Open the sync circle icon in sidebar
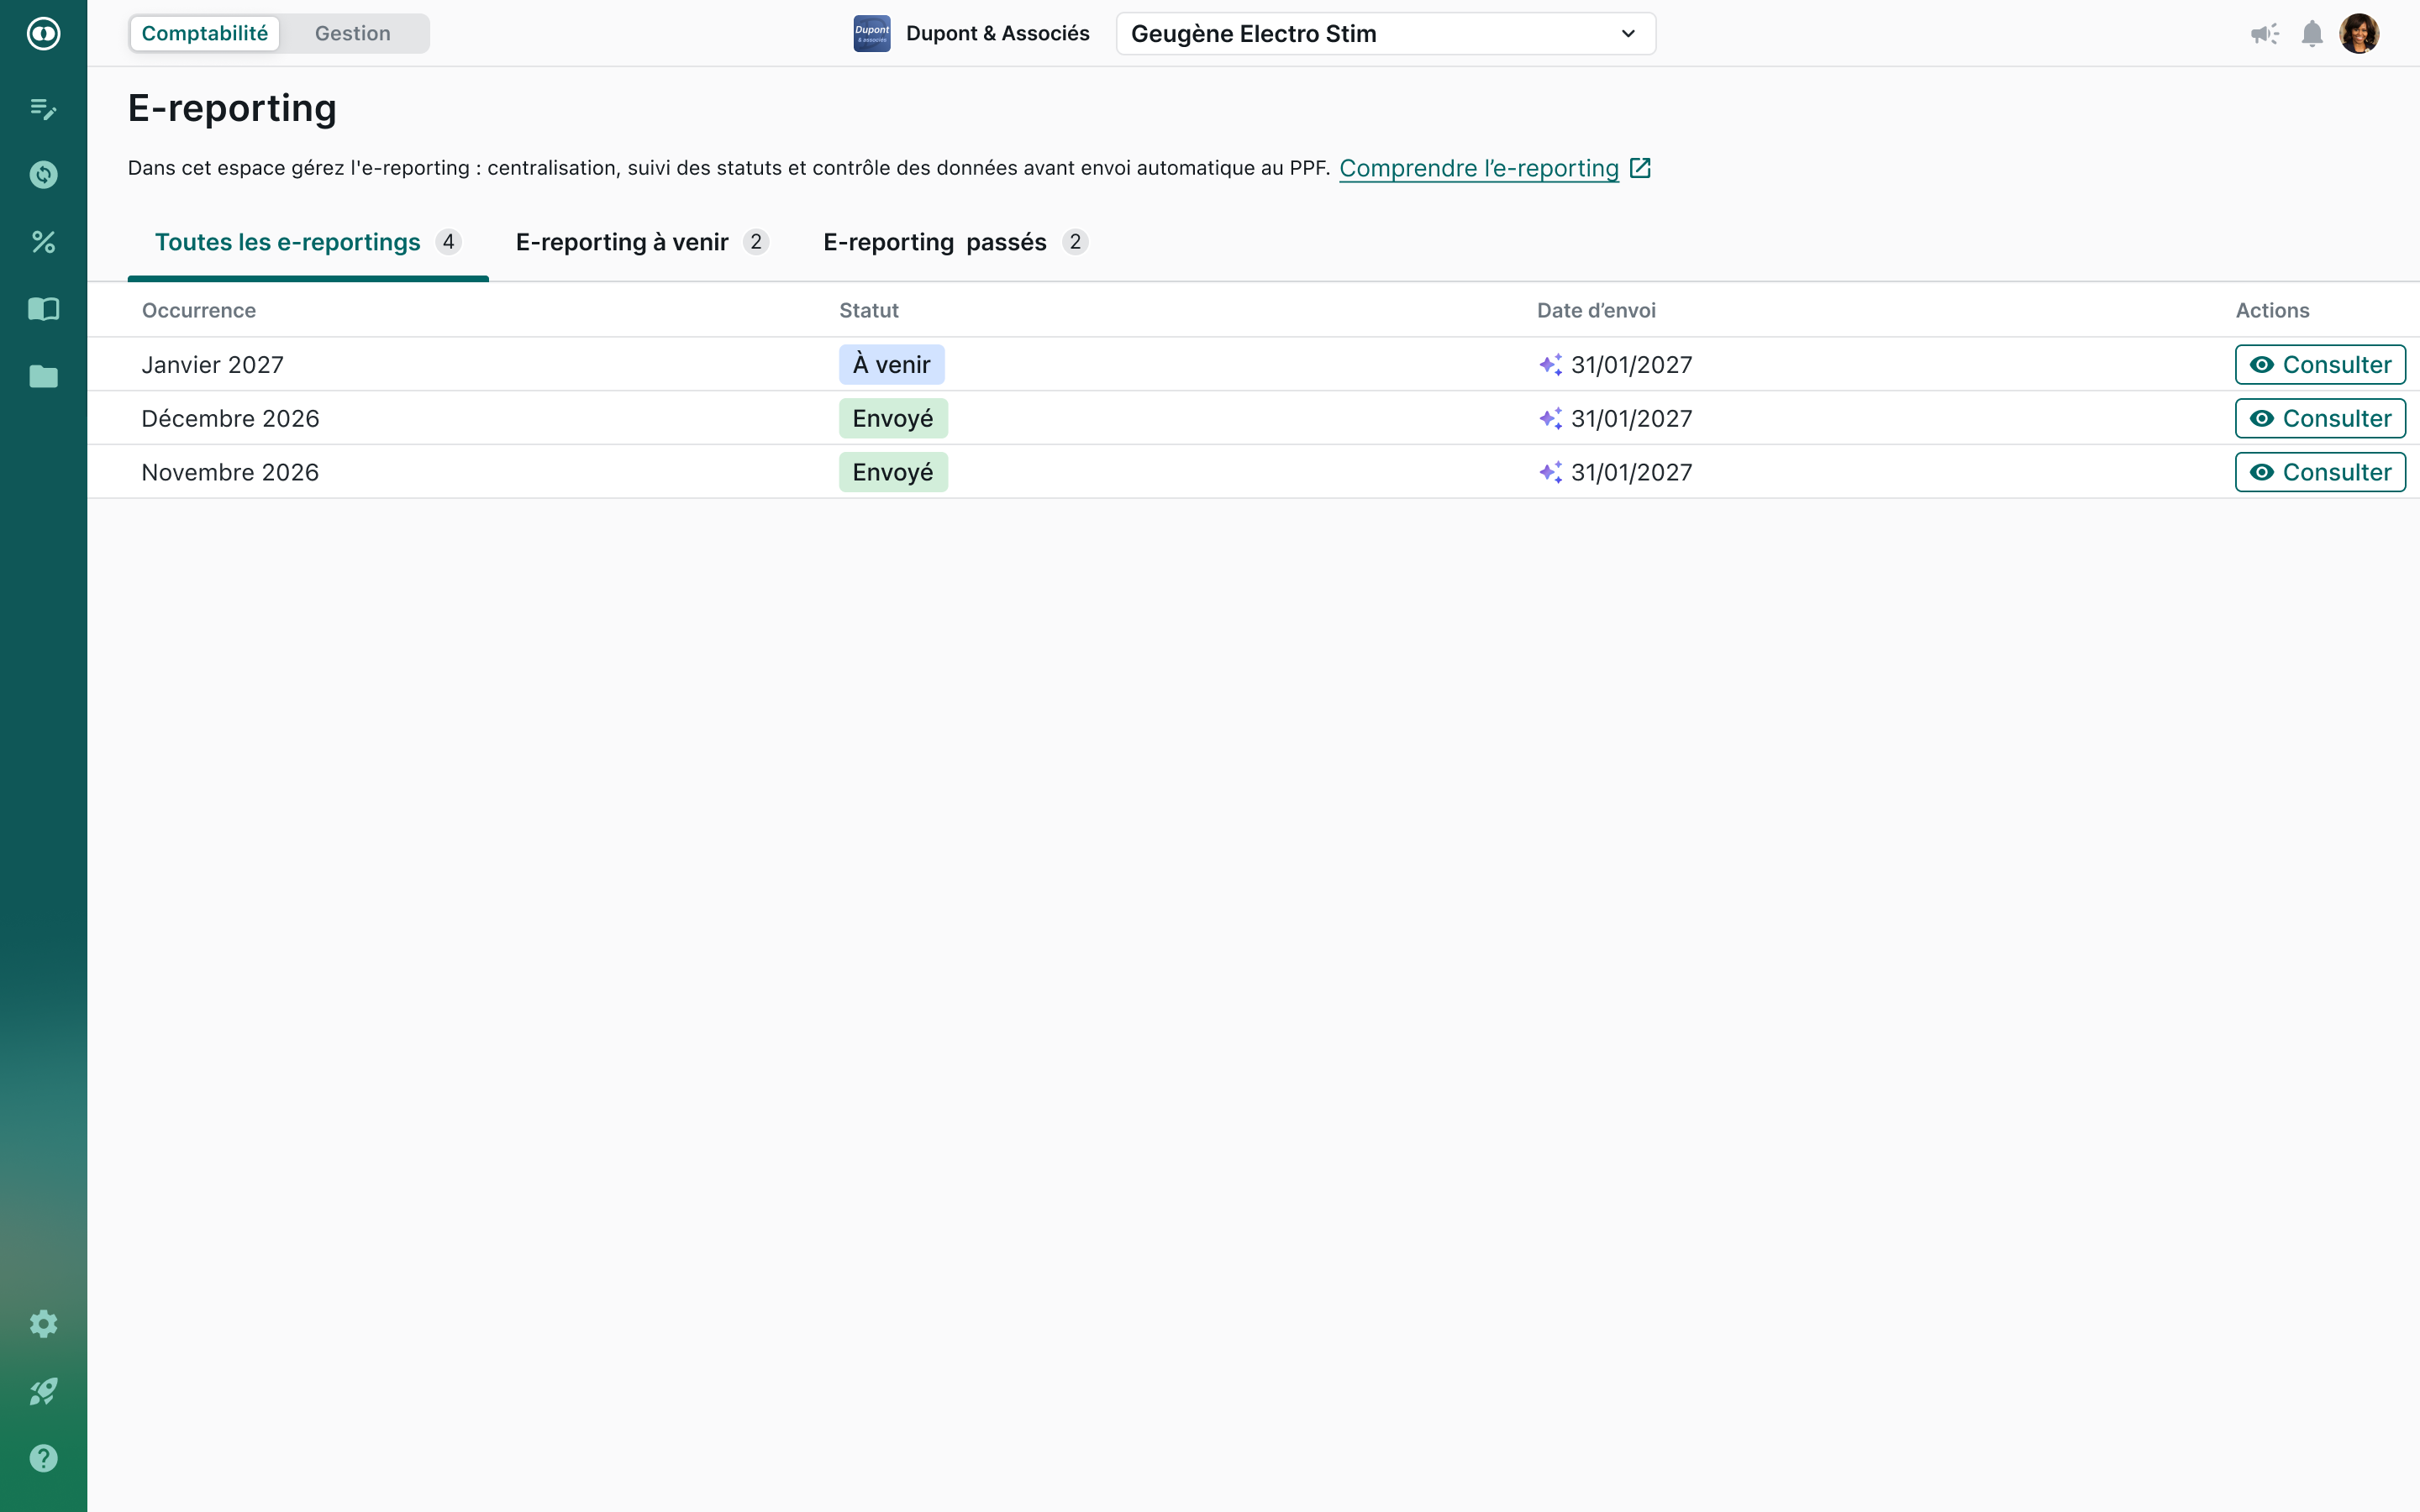 coord(43,175)
